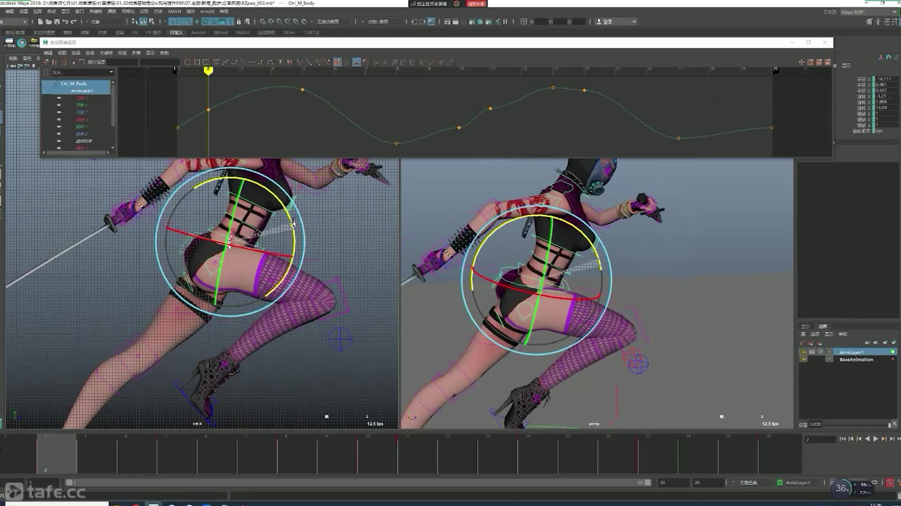Switch to the Bifrost shelf tab
Viewport: 901px width, 506px height.
pyautogui.click(x=221, y=32)
